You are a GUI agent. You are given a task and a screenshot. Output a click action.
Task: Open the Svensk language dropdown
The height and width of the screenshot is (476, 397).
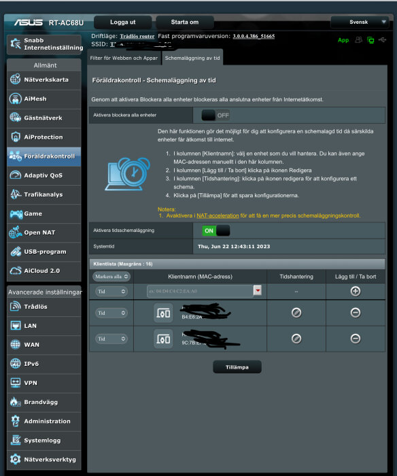tap(360, 22)
